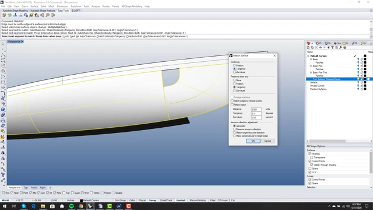Toggle the Tan osnap checkbox
373x210 pixels.
(64, 193)
